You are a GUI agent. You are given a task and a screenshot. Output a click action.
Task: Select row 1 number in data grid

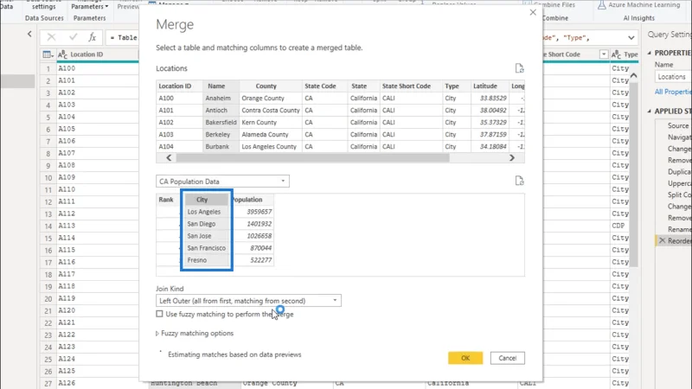point(48,69)
